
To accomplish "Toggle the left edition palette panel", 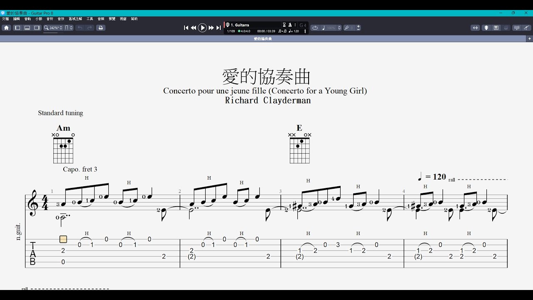I will click(x=17, y=28).
